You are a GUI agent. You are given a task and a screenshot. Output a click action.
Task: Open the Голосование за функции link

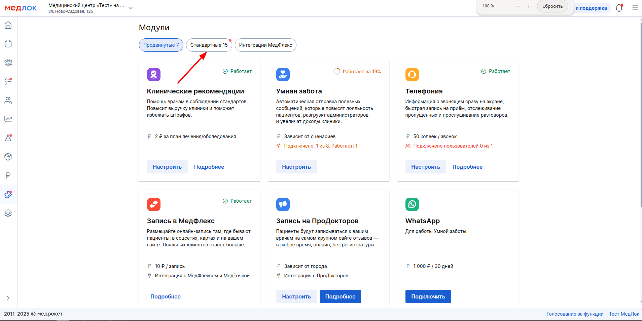coord(575,314)
